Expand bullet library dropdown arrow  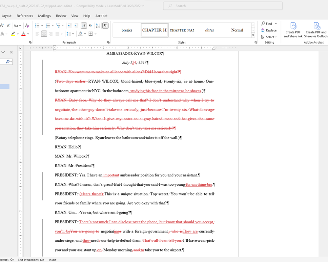coord(42,26)
